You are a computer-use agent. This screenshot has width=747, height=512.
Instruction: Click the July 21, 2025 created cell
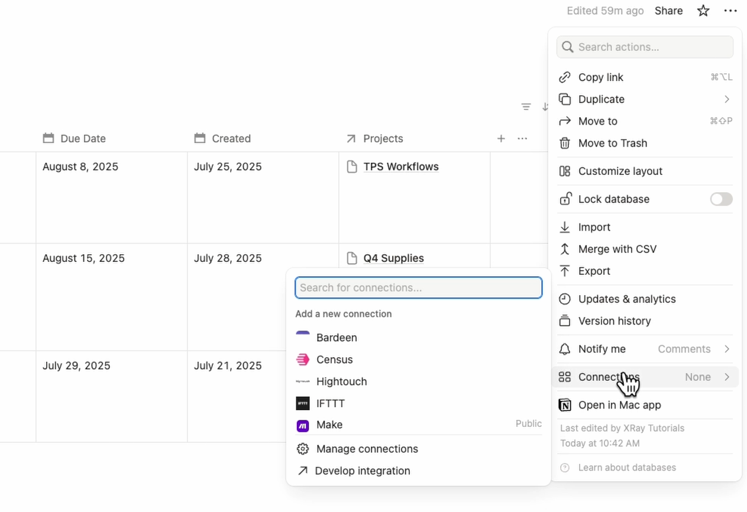click(x=228, y=365)
